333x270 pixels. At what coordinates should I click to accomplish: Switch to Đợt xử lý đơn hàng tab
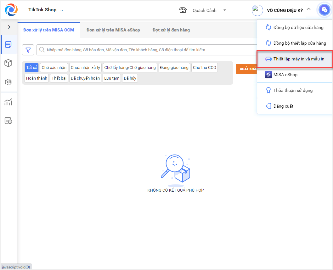pos(171,30)
